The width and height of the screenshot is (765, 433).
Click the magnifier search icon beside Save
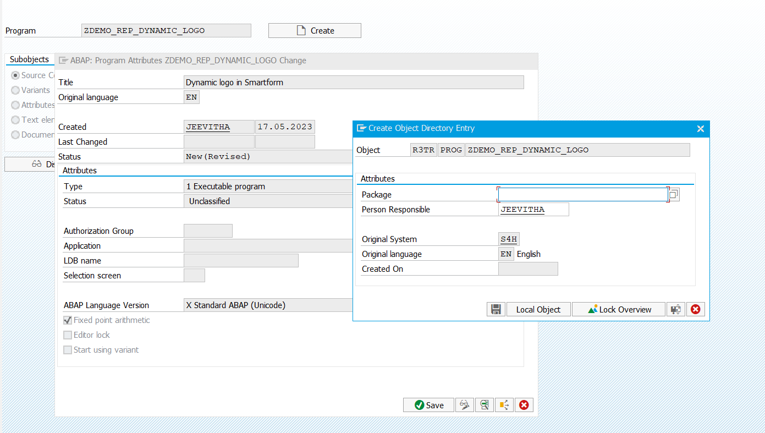[x=485, y=405]
